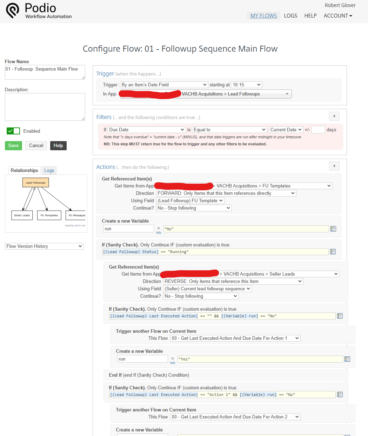Go to MY FLOWS in navigation
This screenshot has width=368, height=436.
263,16
